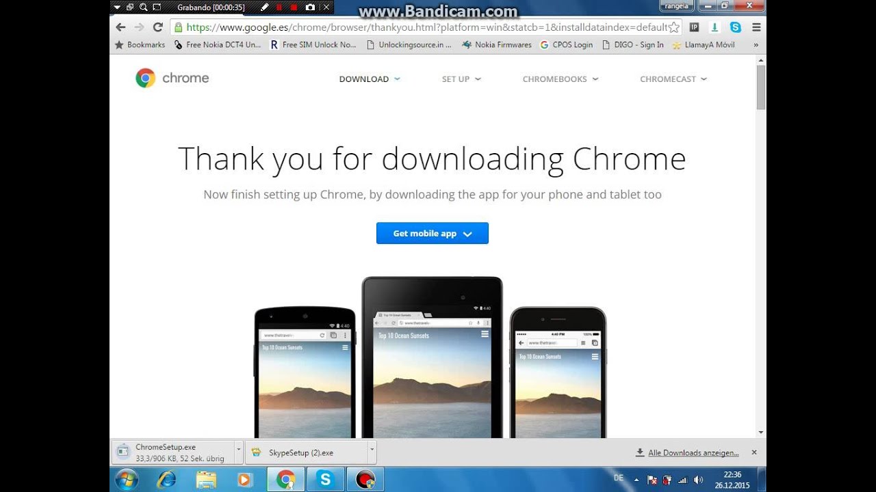The height and width of the screenshot is (492, 876).
Task: Open Bandicam bar dropdown triangle menu
Action: (x=117, y=7)
